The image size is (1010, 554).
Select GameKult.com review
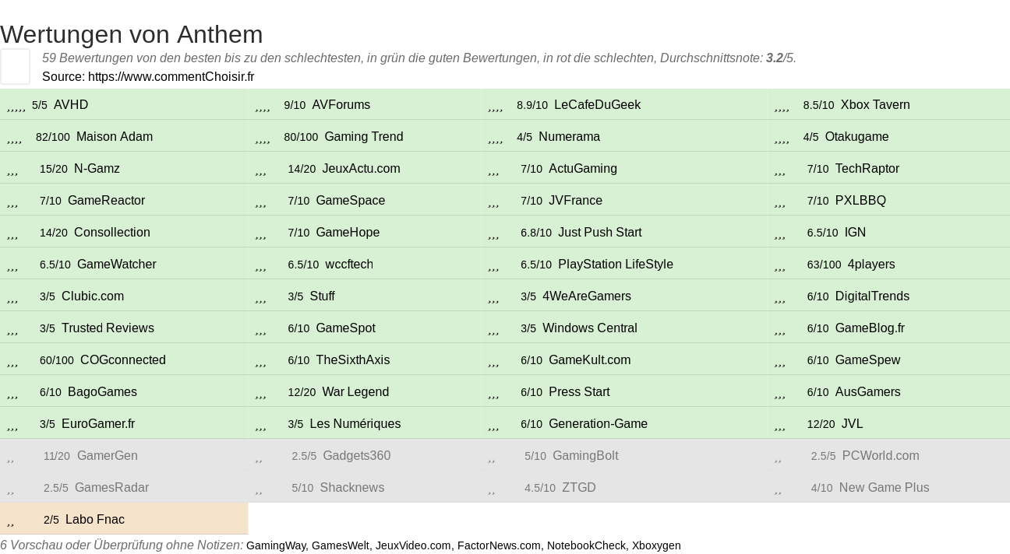(590, 360)
